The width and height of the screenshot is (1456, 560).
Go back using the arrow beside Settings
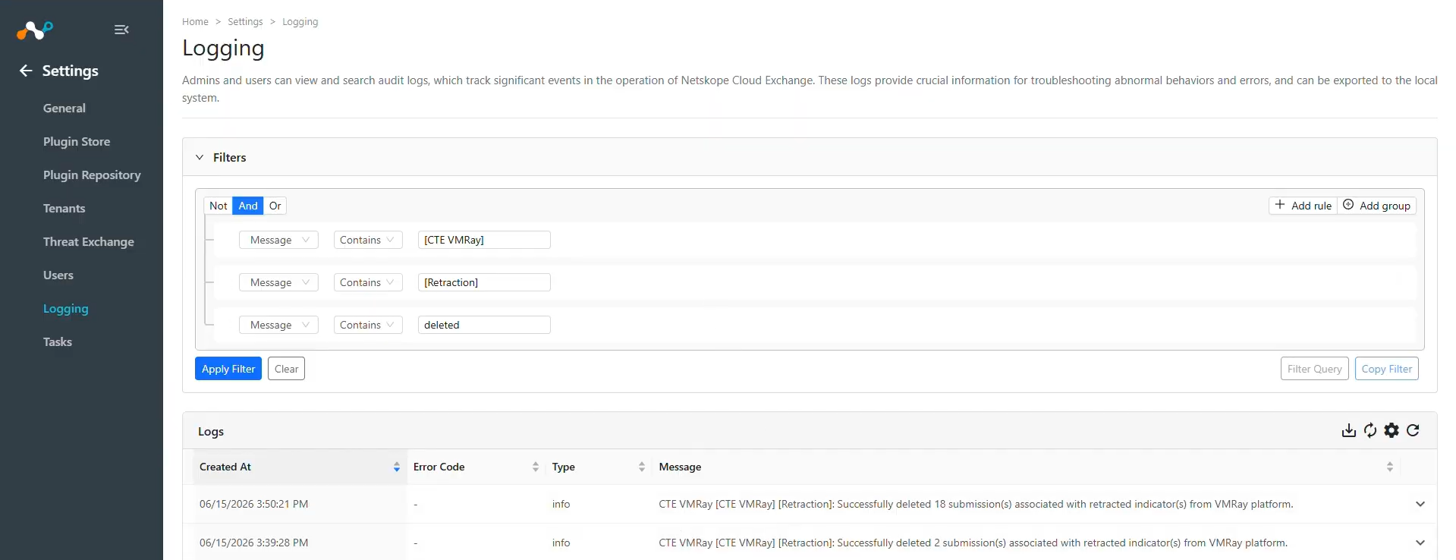pyautogui.click(x=26, y=71)
